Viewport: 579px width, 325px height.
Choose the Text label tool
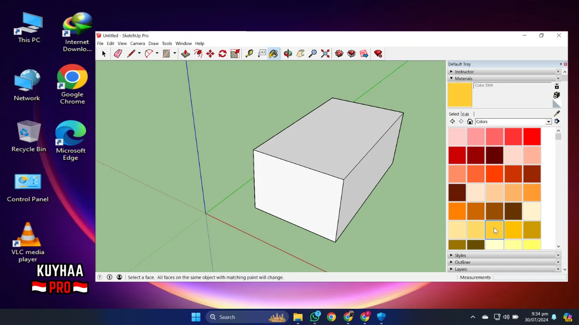(x=262, y=54)
